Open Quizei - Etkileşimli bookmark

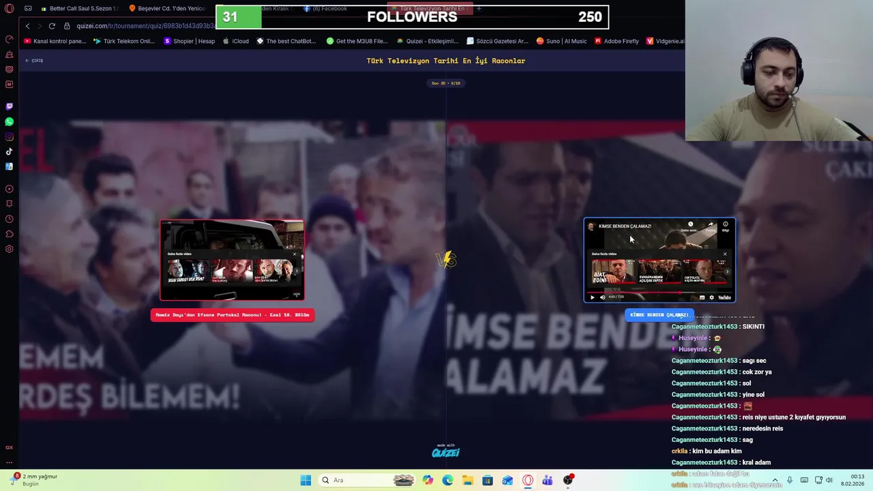428,41
